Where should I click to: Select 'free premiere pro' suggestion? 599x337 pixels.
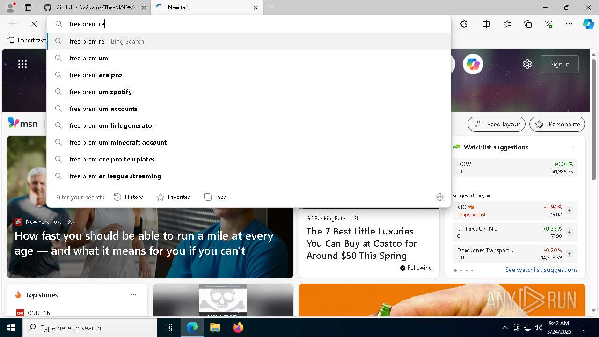[x=248, y=75]
